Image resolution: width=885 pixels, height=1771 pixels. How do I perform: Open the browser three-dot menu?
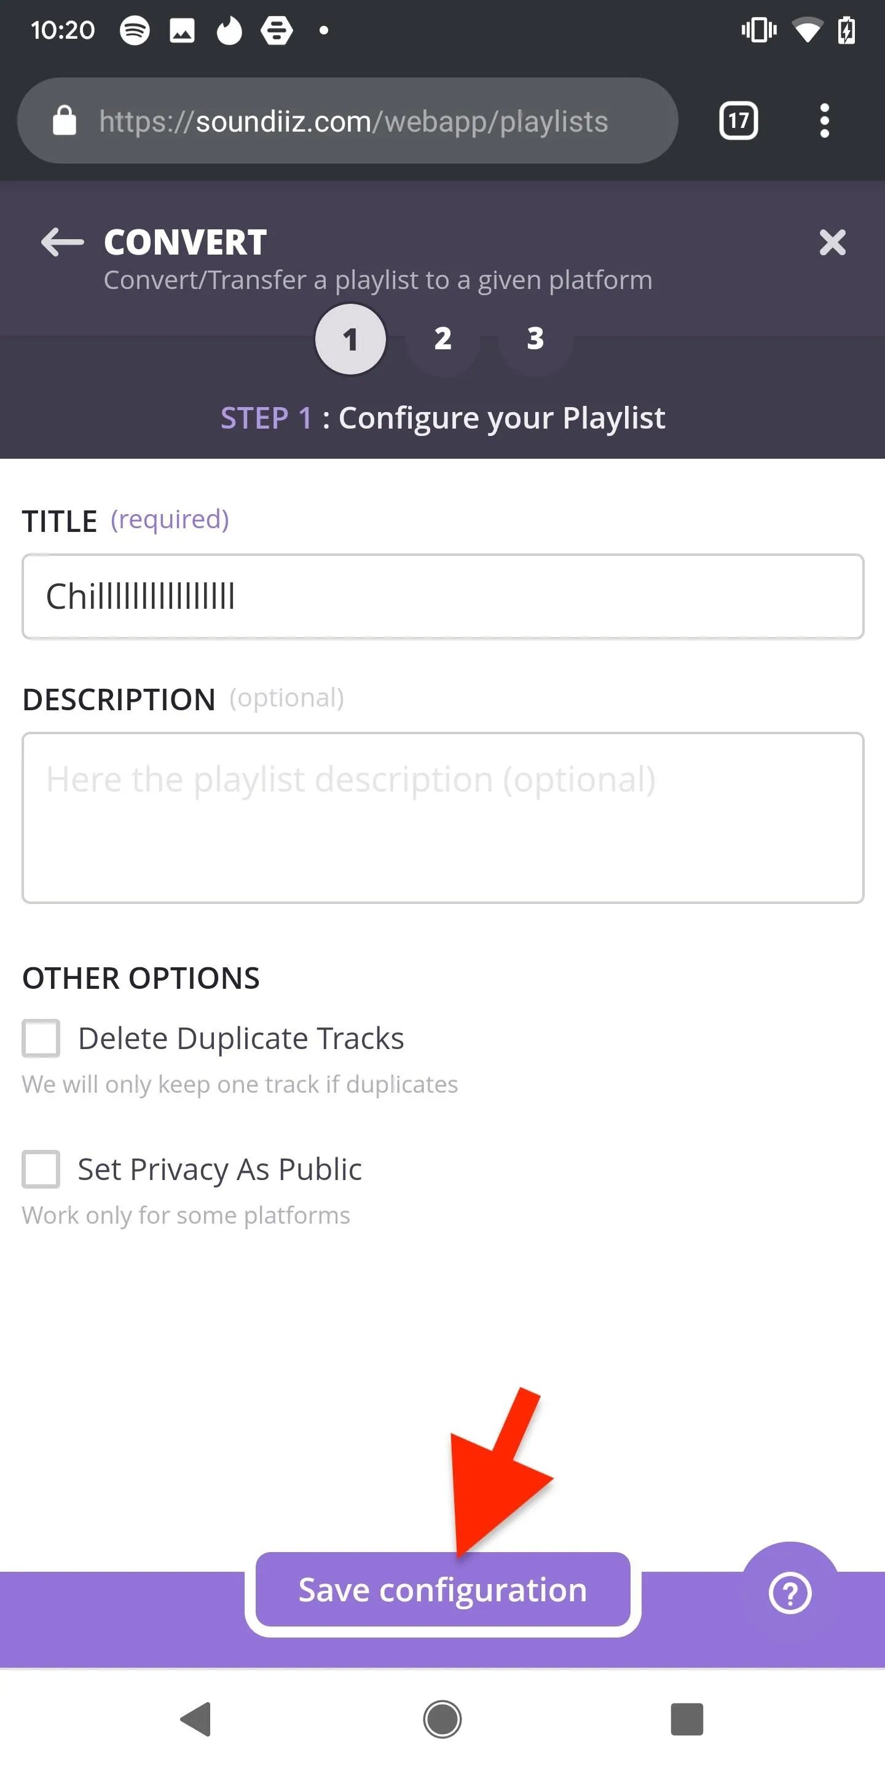coord(825,121)
